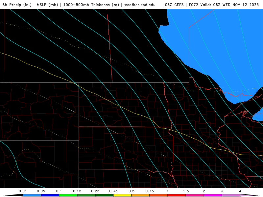Click the 0.05 legend value

[41, 191]
